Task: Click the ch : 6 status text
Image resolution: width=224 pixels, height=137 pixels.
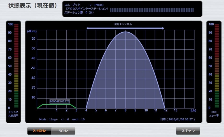Action: pyautogui.click(x=65, y=119)
